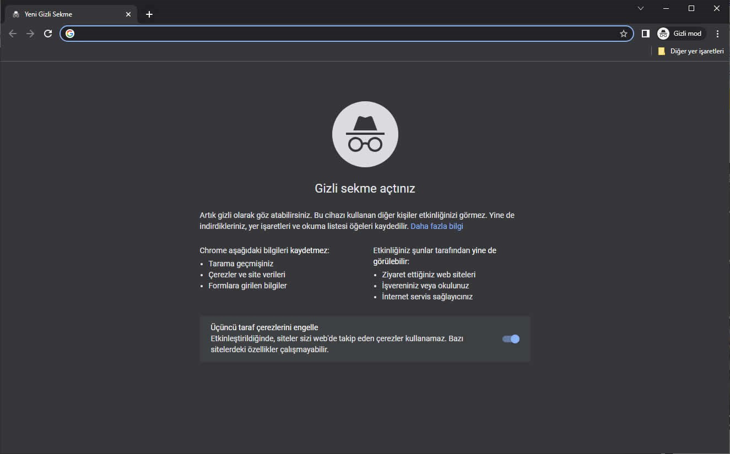Minimize the Chrome window

coord(667,8)
